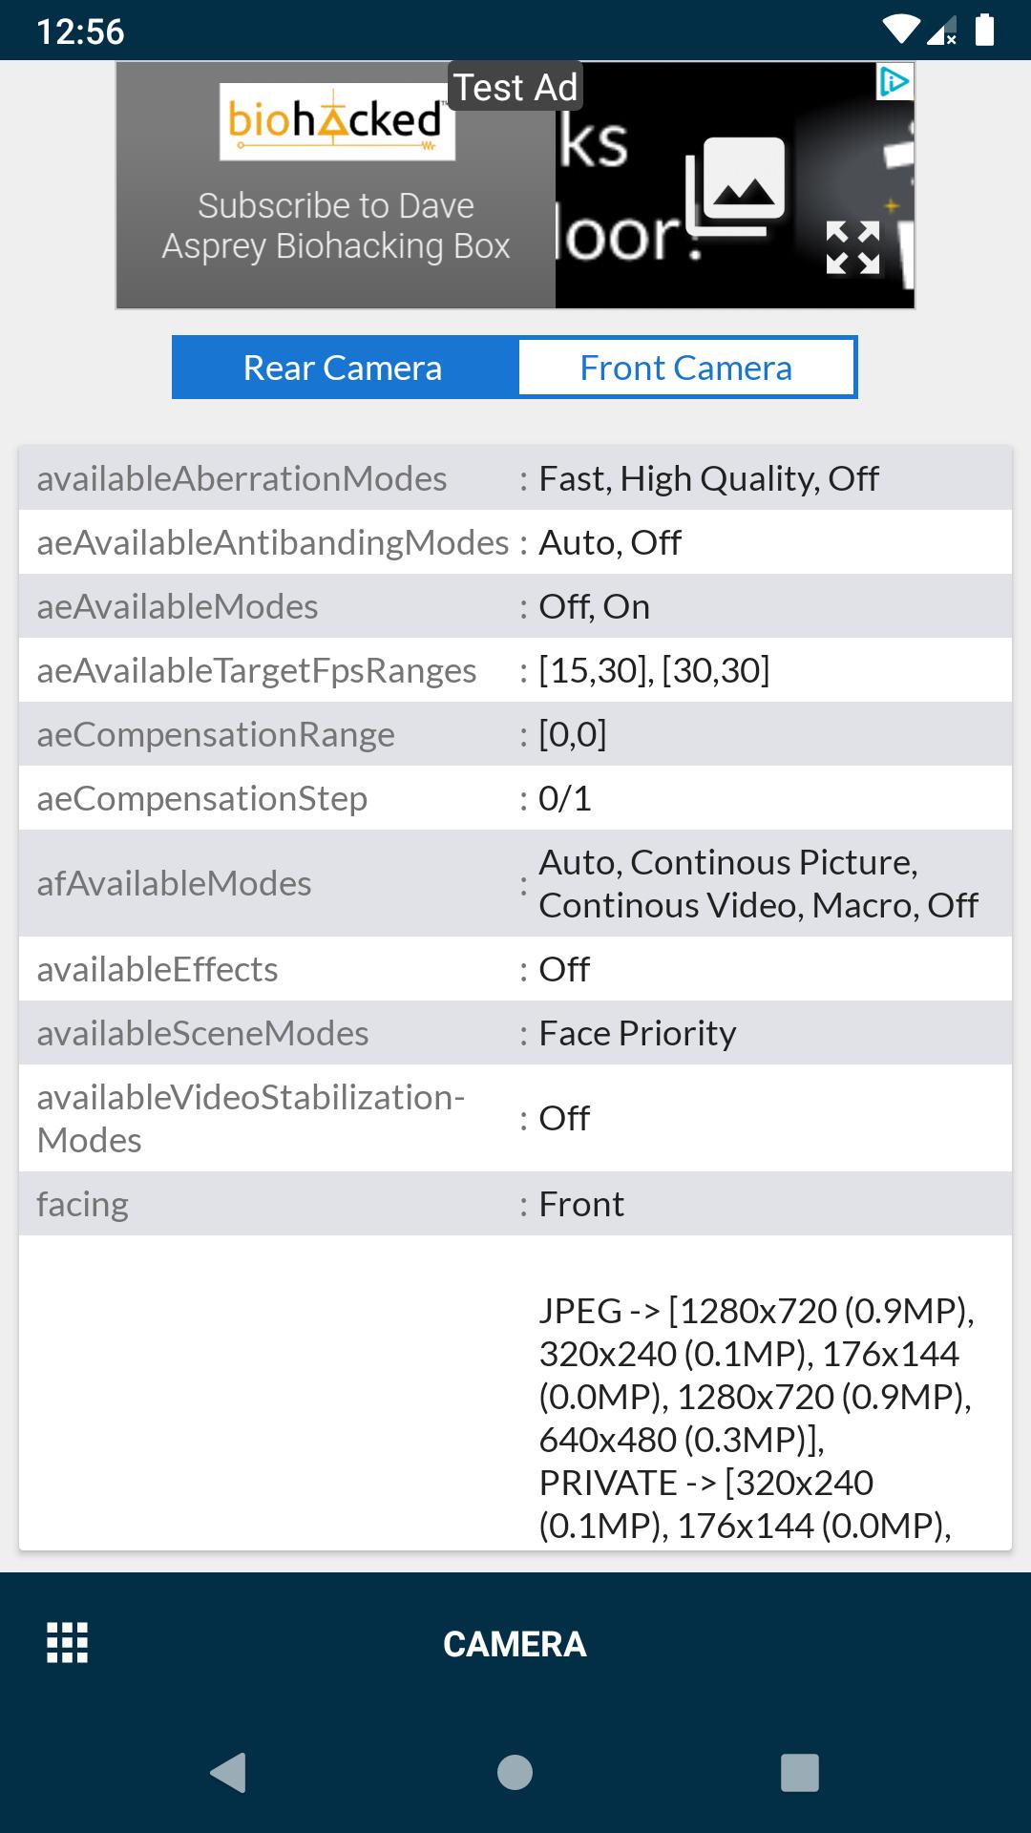Tap the facing Front row
Viewport: 1031px width, 1833px height.
click(515, 1204)
